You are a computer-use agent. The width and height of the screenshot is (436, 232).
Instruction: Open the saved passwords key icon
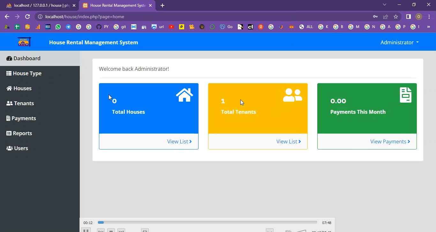tap(375, 17)
